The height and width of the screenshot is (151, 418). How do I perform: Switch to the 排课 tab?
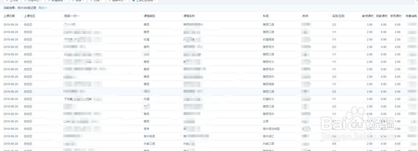78,1
